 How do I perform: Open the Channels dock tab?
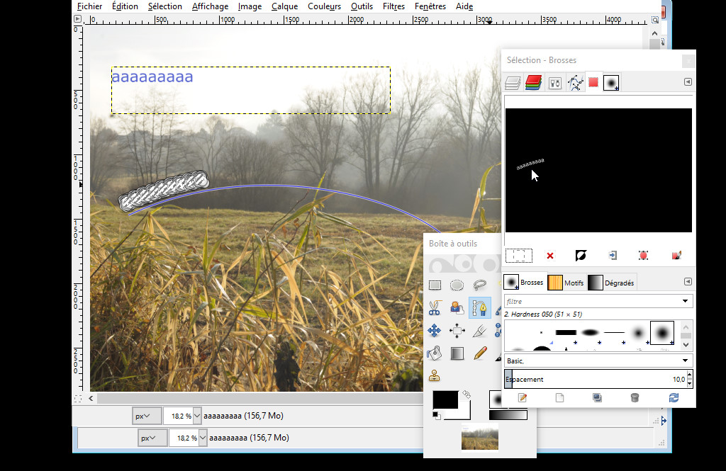point(533,83)
